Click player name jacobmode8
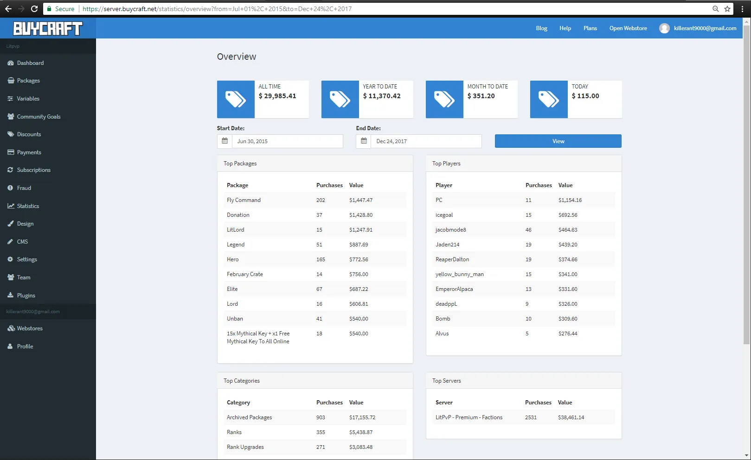 click(451, 230)
